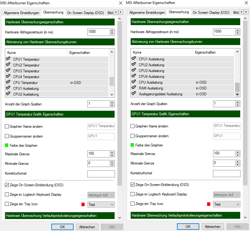Click curve list scroll-down arrow in right window
The width and height of the screenshot is (250, 231).
point(237,94)
